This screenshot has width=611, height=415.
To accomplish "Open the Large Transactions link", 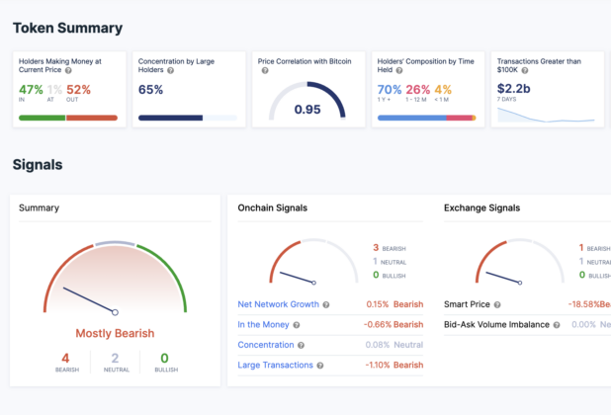I will tap(275, 366).
